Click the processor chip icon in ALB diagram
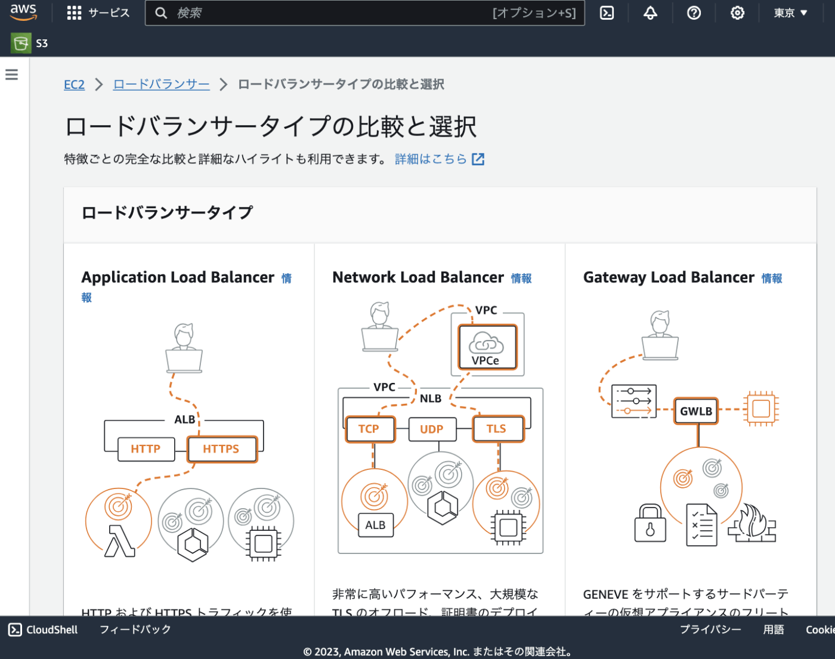This screenshot has width=835, height=659. [x=264, y=543]
